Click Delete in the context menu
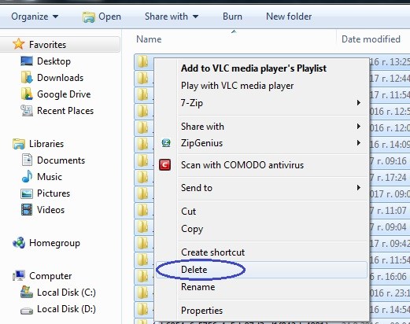The image size is (410, 324). click(x=194, y=270)
